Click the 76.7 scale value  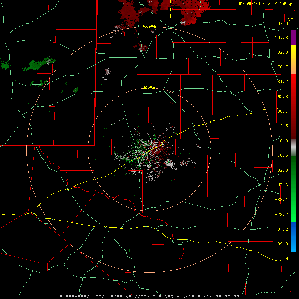(x=283, y=67)
